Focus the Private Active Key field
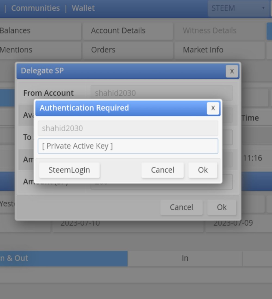 click(128, 146)
